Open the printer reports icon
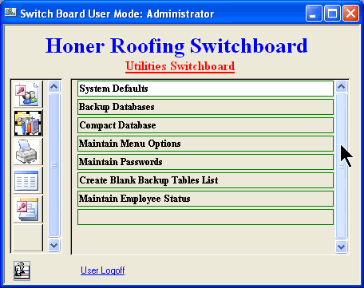Screen dimensions: 364x288 click(28, 152)
